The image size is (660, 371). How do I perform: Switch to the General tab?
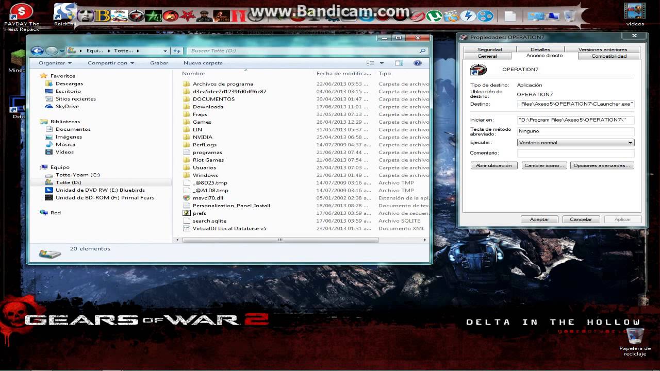[487, 56]
